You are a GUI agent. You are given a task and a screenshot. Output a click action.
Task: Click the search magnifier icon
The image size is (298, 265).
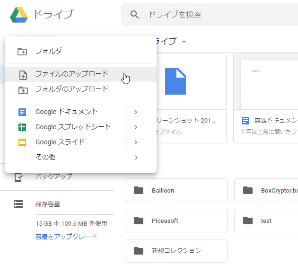(x=134, y=15)
